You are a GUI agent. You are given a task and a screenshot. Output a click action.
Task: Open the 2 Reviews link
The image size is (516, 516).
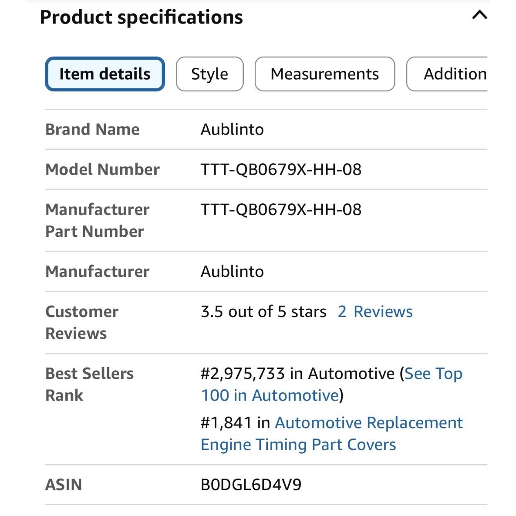pyautogui.click(x=375, y=312)
